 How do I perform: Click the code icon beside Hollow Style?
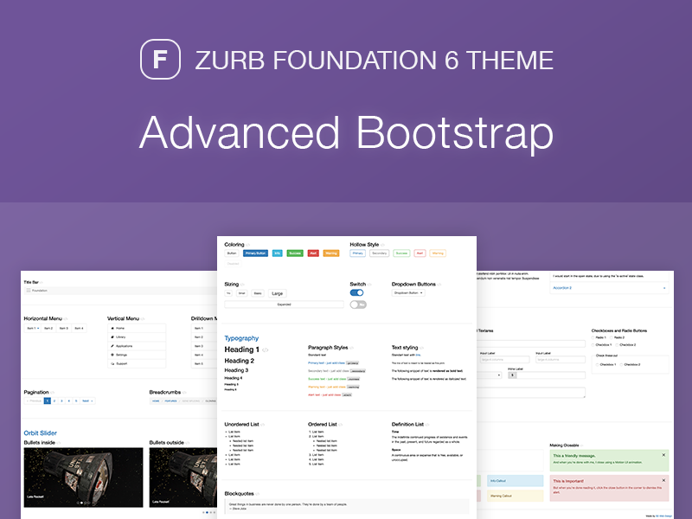382,245
